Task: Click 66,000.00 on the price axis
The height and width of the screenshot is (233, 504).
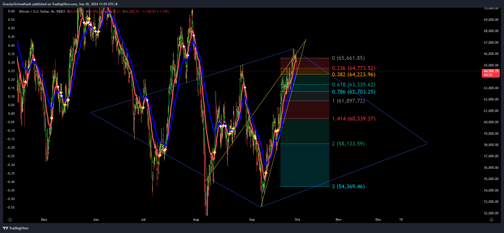Action: pyautogui.click(x=491, y=54)
